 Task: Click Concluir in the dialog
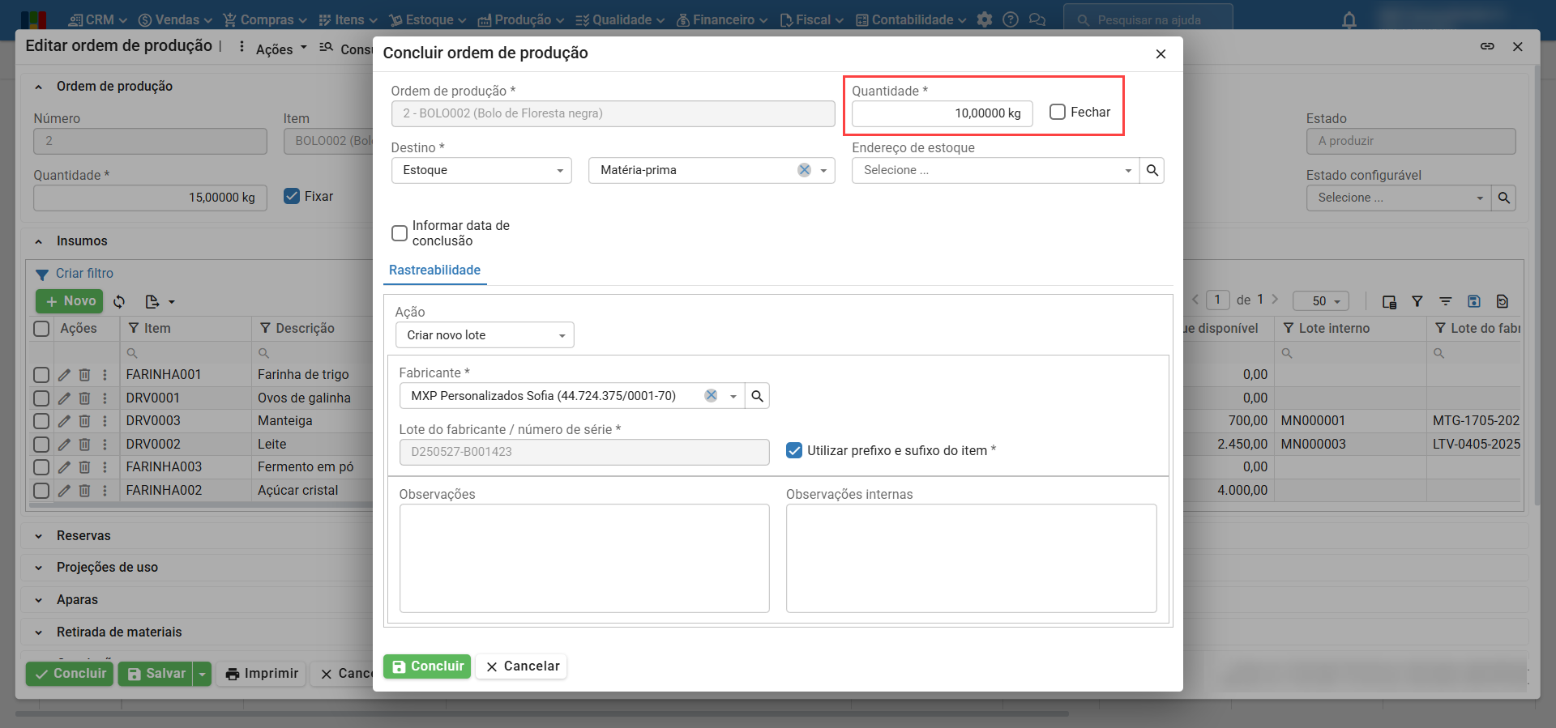[x=427, y=666]
